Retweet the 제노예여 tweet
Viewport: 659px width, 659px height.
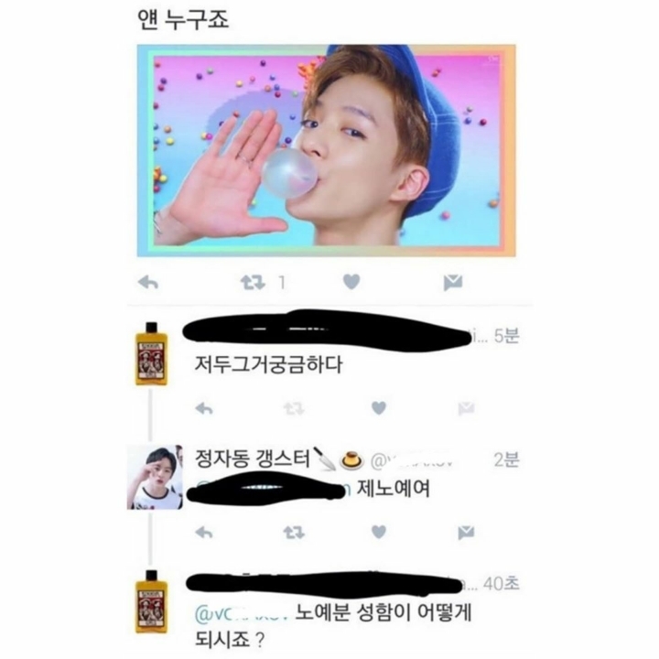click(x=294, y=533)
